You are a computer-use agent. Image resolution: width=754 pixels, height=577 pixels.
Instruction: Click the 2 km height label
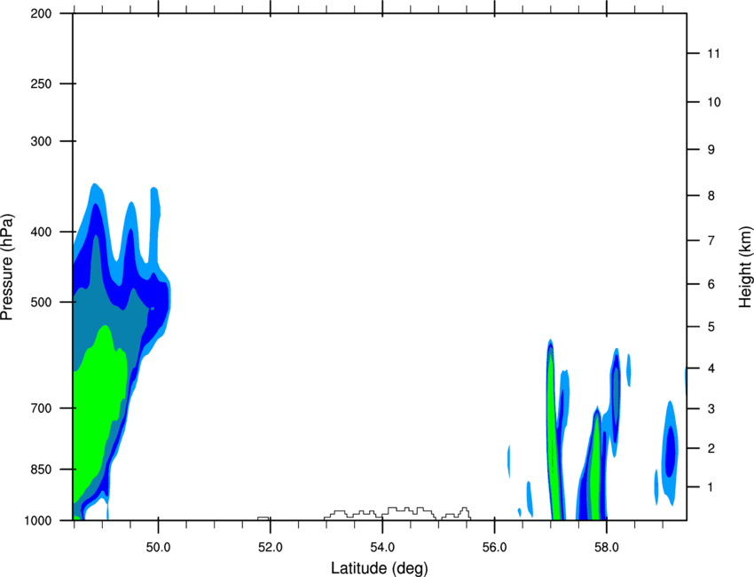(x=711, y=448)
